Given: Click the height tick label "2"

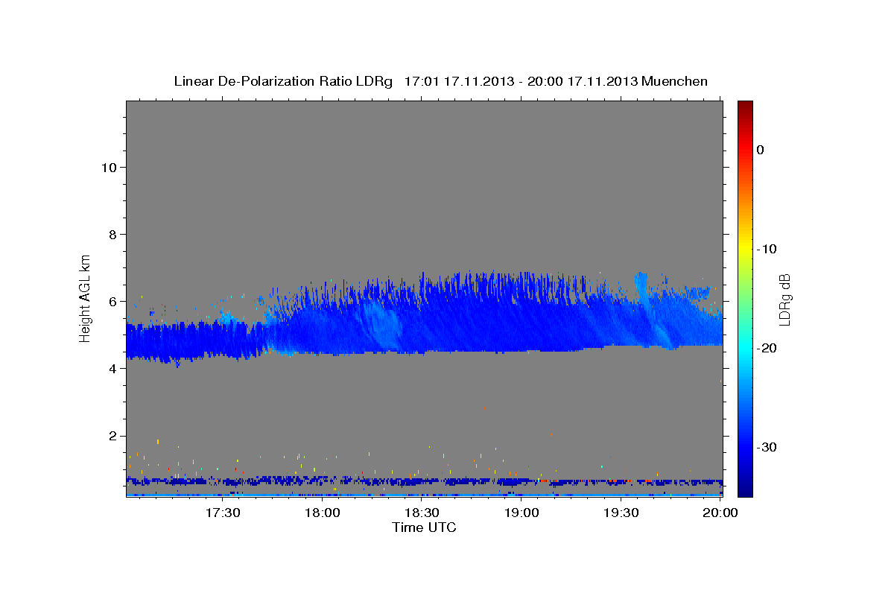Looking at the screenshot, I should (112, 436).
